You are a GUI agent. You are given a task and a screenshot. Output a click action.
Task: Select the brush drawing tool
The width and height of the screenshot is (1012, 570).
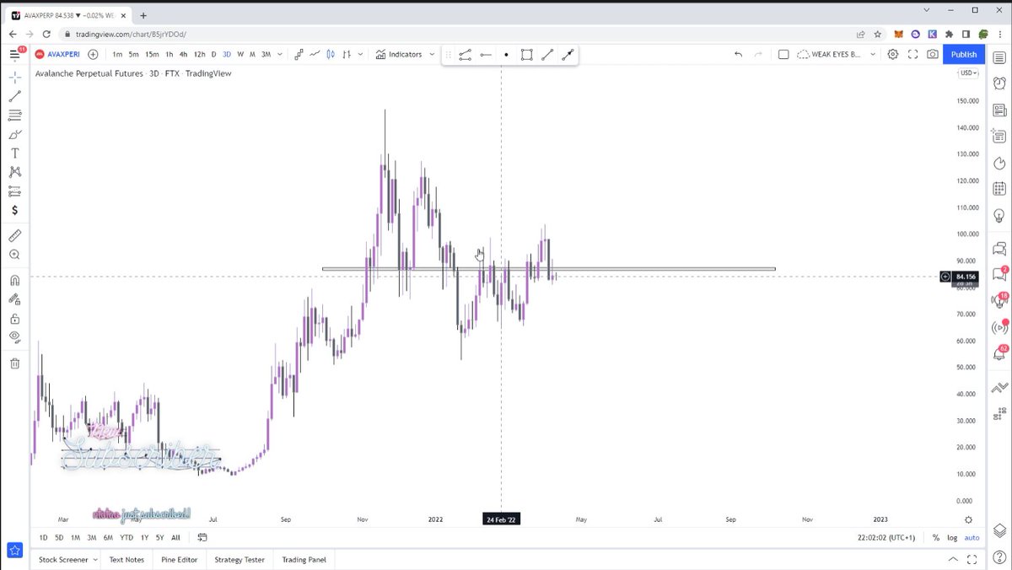coord(14,134)
